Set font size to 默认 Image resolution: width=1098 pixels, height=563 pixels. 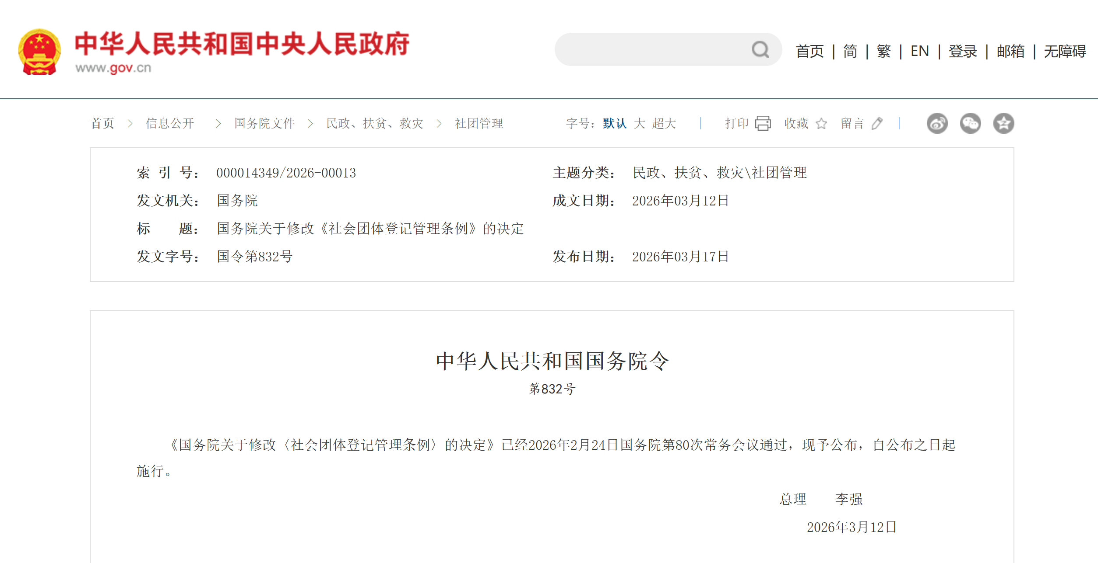[x=615, y=124]
